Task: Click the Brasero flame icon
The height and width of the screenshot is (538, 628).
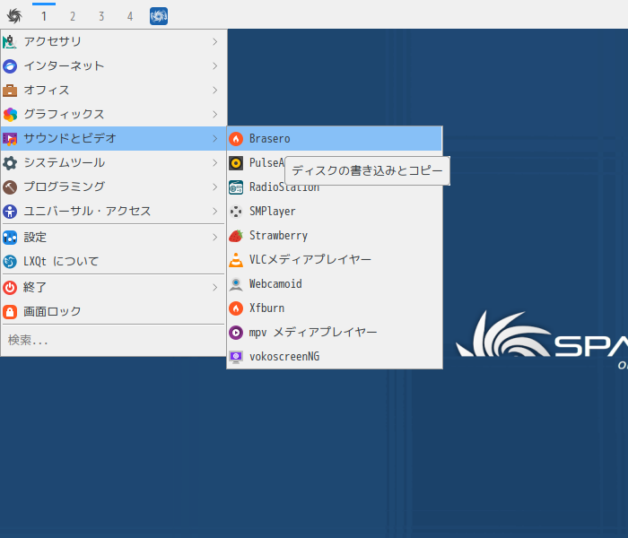Action: point(236,139)
